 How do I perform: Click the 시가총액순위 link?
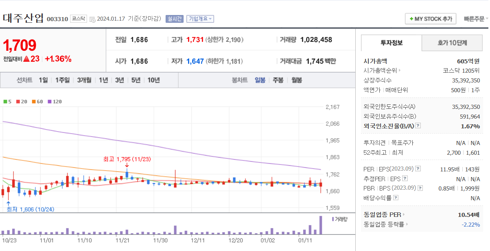(380, 71)
